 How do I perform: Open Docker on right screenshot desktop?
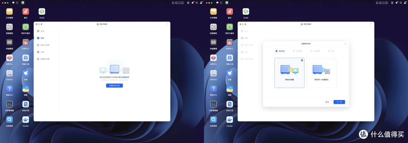(230, 120)
